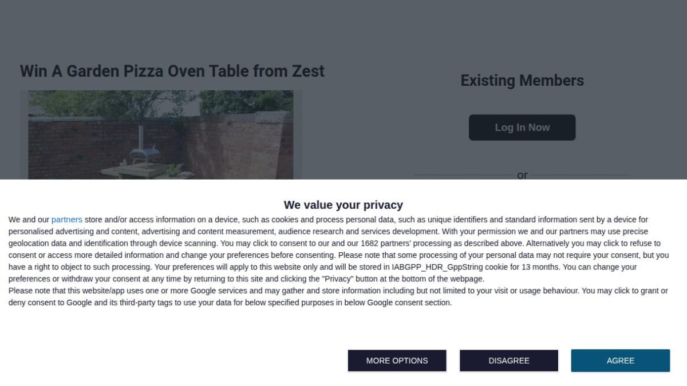Reject consent using the DISAGREE button
The height and width of the screenshot is (386, 687).
(508, 360)
